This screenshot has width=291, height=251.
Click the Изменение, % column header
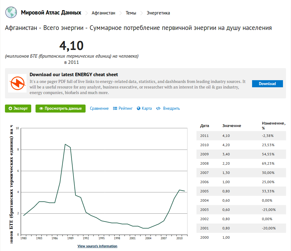coord(273,126)
